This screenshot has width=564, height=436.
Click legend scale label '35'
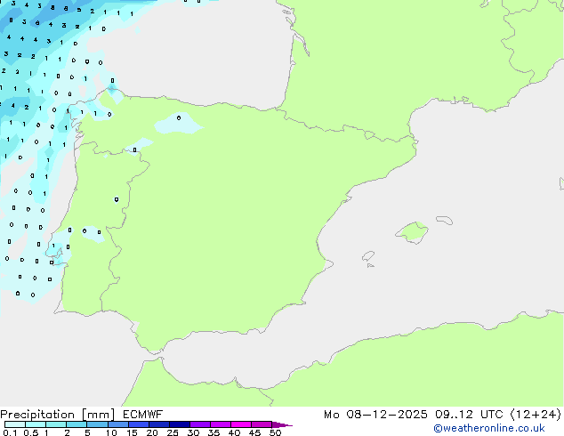[x=214, y=432]
